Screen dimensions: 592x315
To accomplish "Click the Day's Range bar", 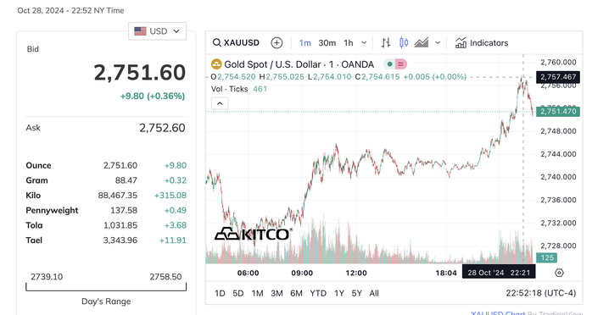I will tap(106, 287).
